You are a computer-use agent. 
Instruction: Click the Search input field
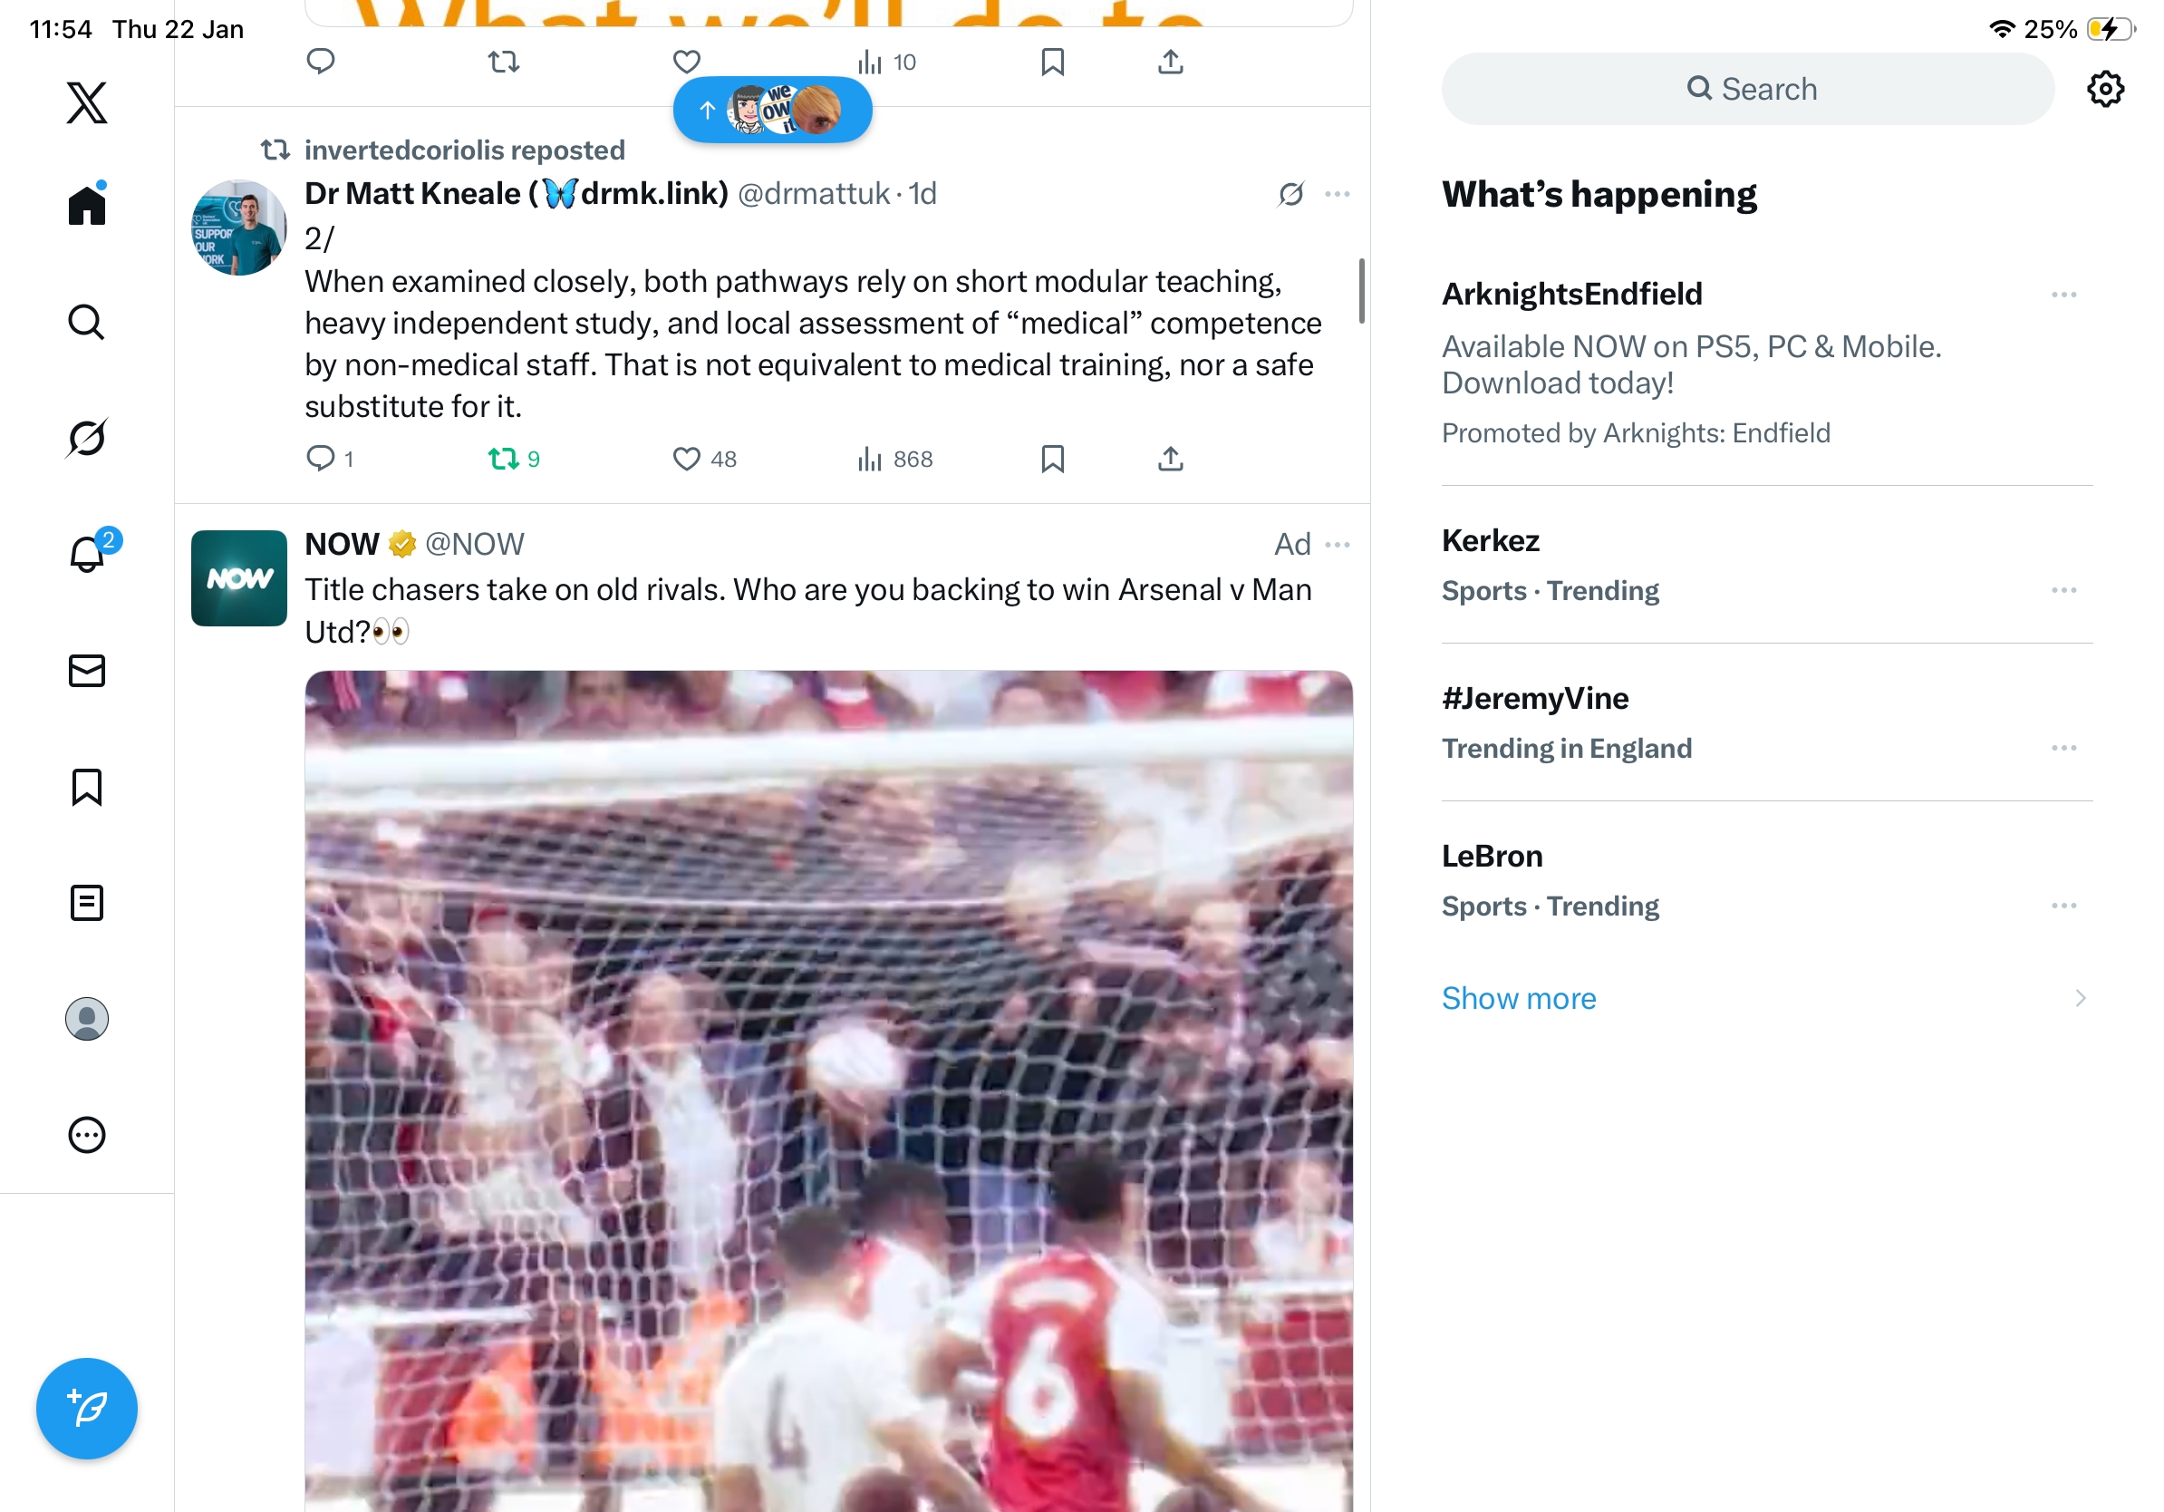(1747, 89)
